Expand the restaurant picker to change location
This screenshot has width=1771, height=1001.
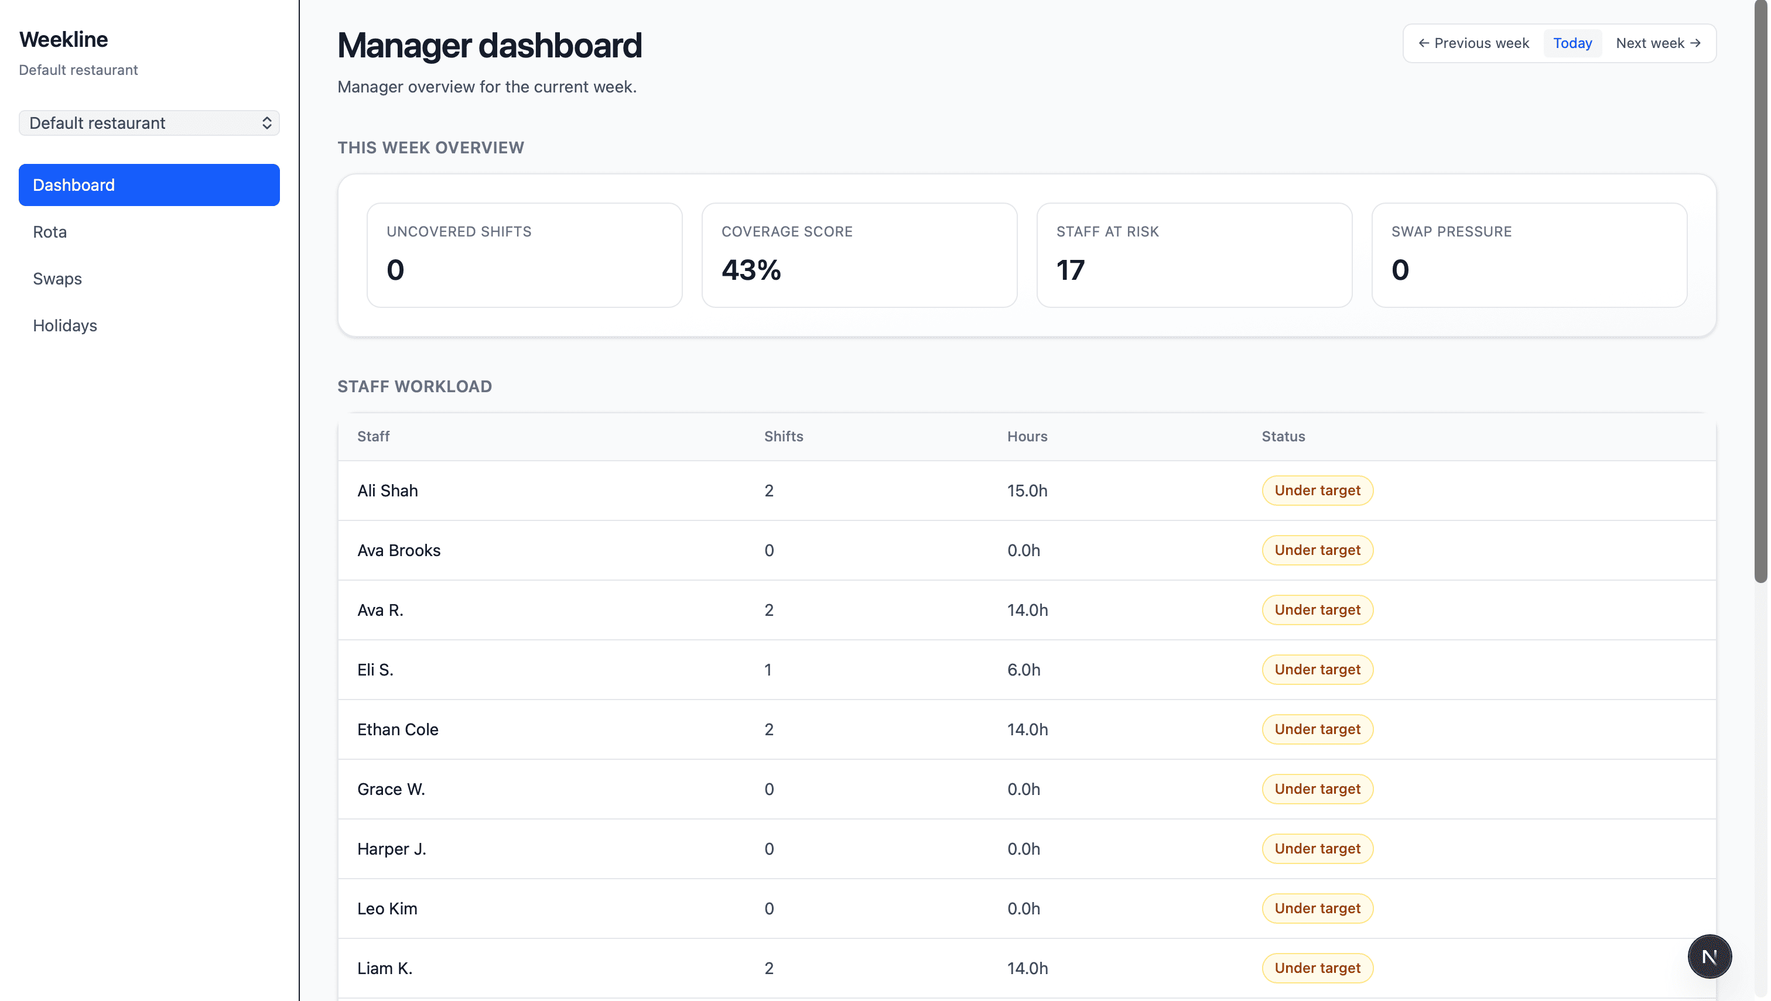[x=149, y=123]
